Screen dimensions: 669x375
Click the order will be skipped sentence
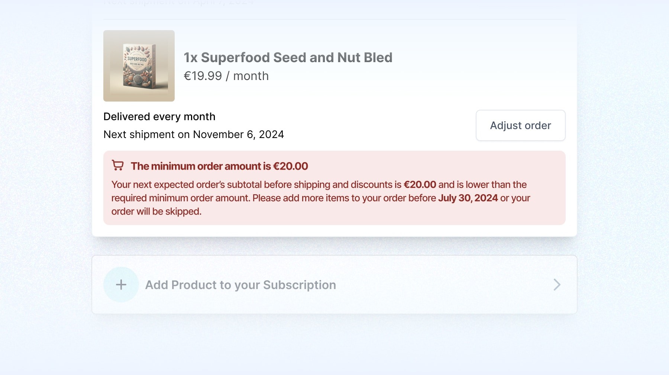tap(156, 211)
